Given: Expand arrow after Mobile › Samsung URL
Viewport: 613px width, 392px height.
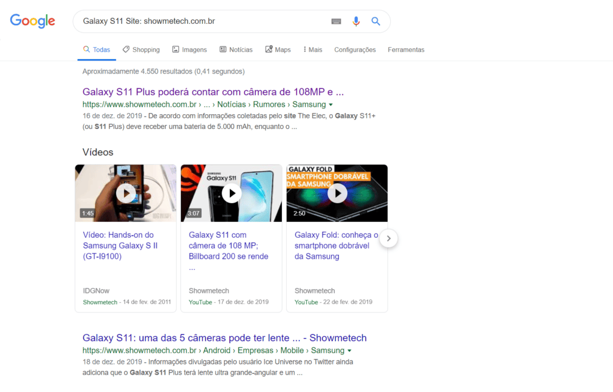Looking at the screenshot, I should (350, 351).
